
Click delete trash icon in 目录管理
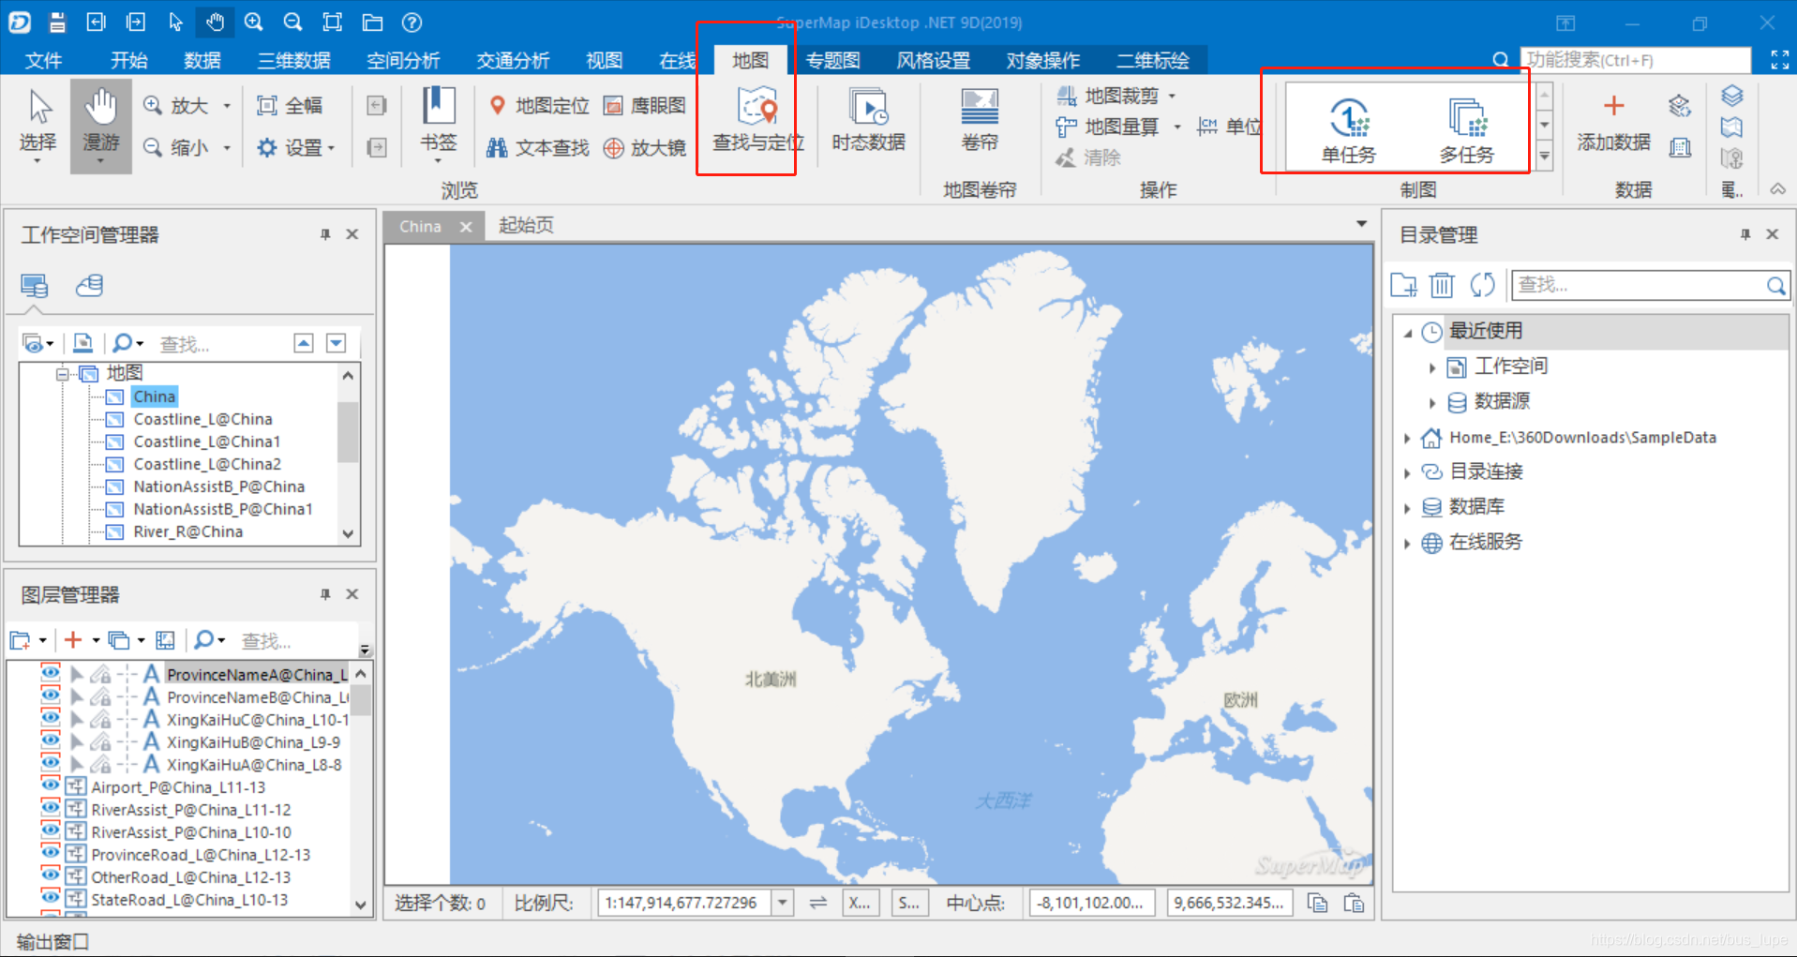[x=1442, y=284]
